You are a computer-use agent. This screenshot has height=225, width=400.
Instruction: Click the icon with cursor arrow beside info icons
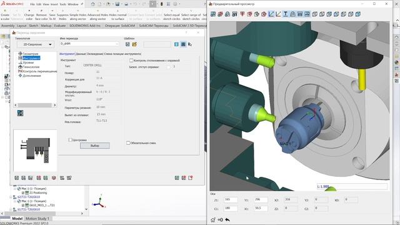(x=190, y=44)
